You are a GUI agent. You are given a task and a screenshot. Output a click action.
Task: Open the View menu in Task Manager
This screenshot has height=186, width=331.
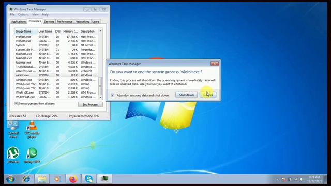(x=35, y=15)
